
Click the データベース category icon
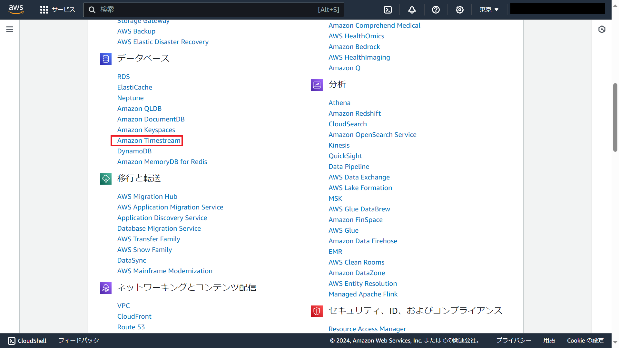105,59
